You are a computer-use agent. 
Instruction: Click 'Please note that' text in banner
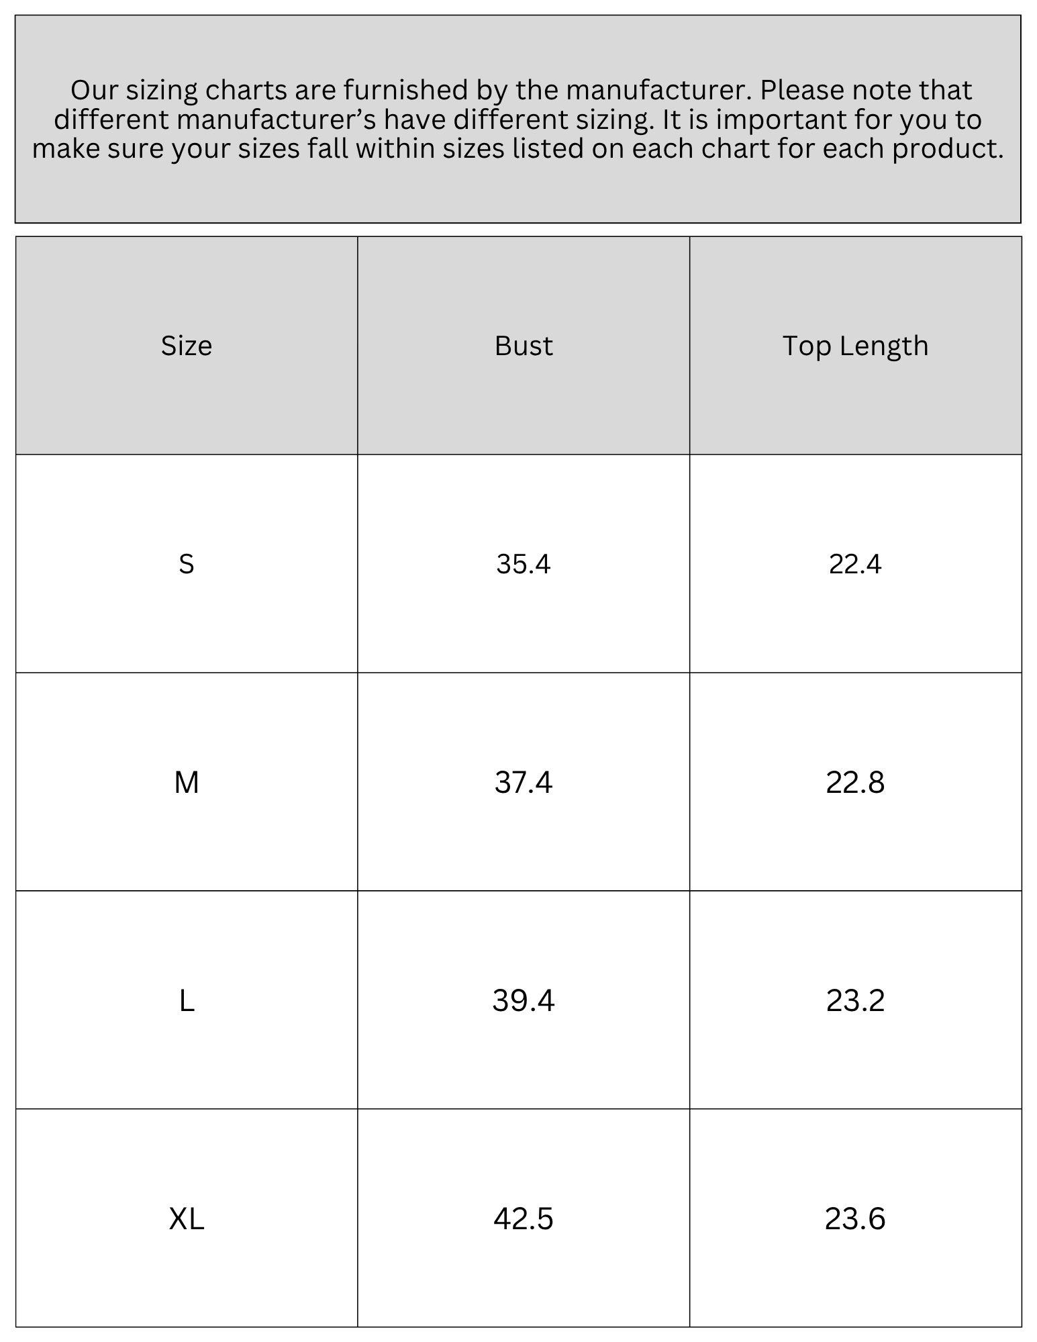point(867,91)
